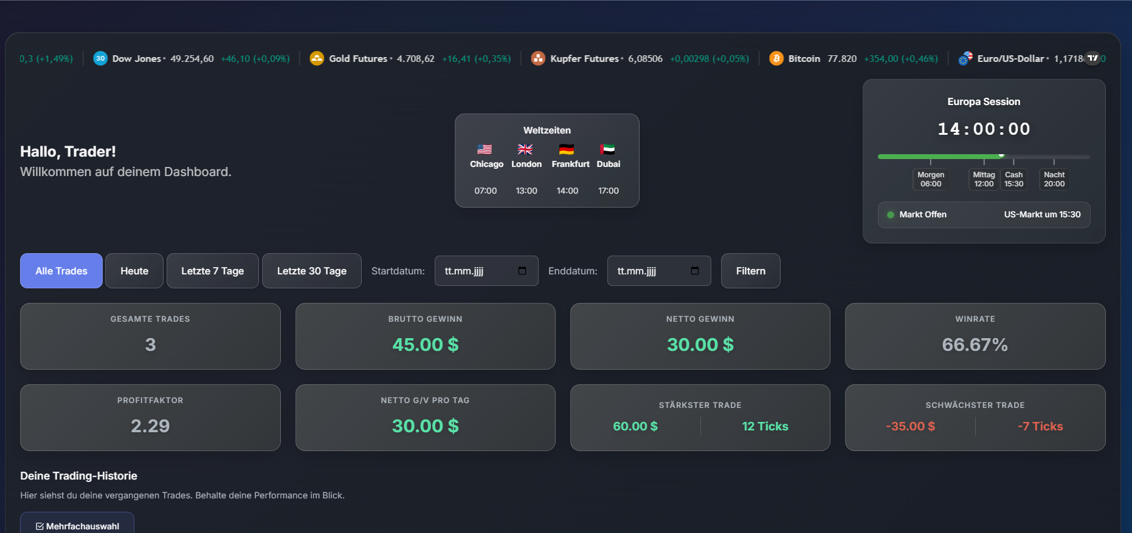Click the US-Markt um 15:30 text
This screenshot has height=533, width=1132.
pos(1042,214)
